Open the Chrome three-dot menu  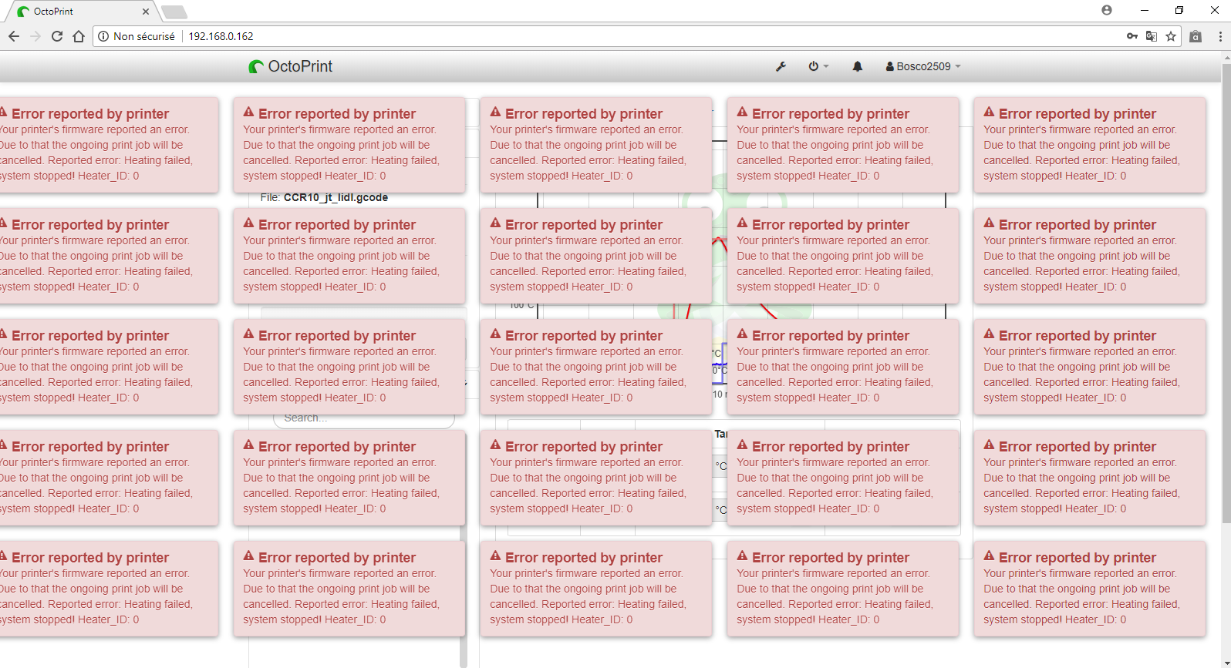(1220, 36)
